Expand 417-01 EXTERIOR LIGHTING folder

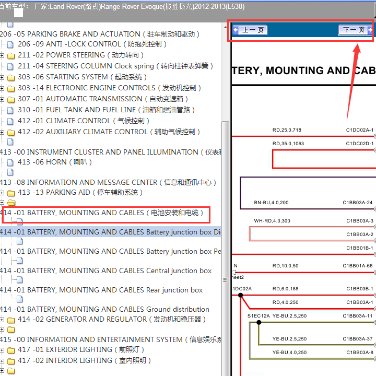pos(2,350)
